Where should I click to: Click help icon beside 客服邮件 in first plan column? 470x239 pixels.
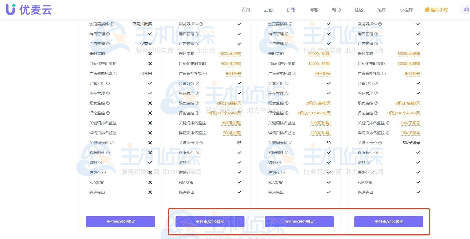click(x=108, y=153)
